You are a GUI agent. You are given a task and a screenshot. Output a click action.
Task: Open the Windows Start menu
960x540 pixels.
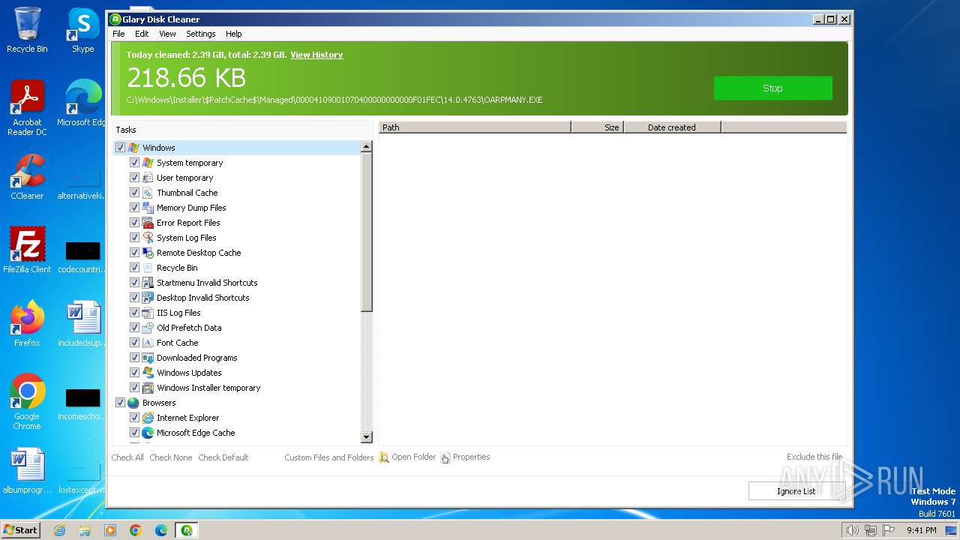[20, 529]
